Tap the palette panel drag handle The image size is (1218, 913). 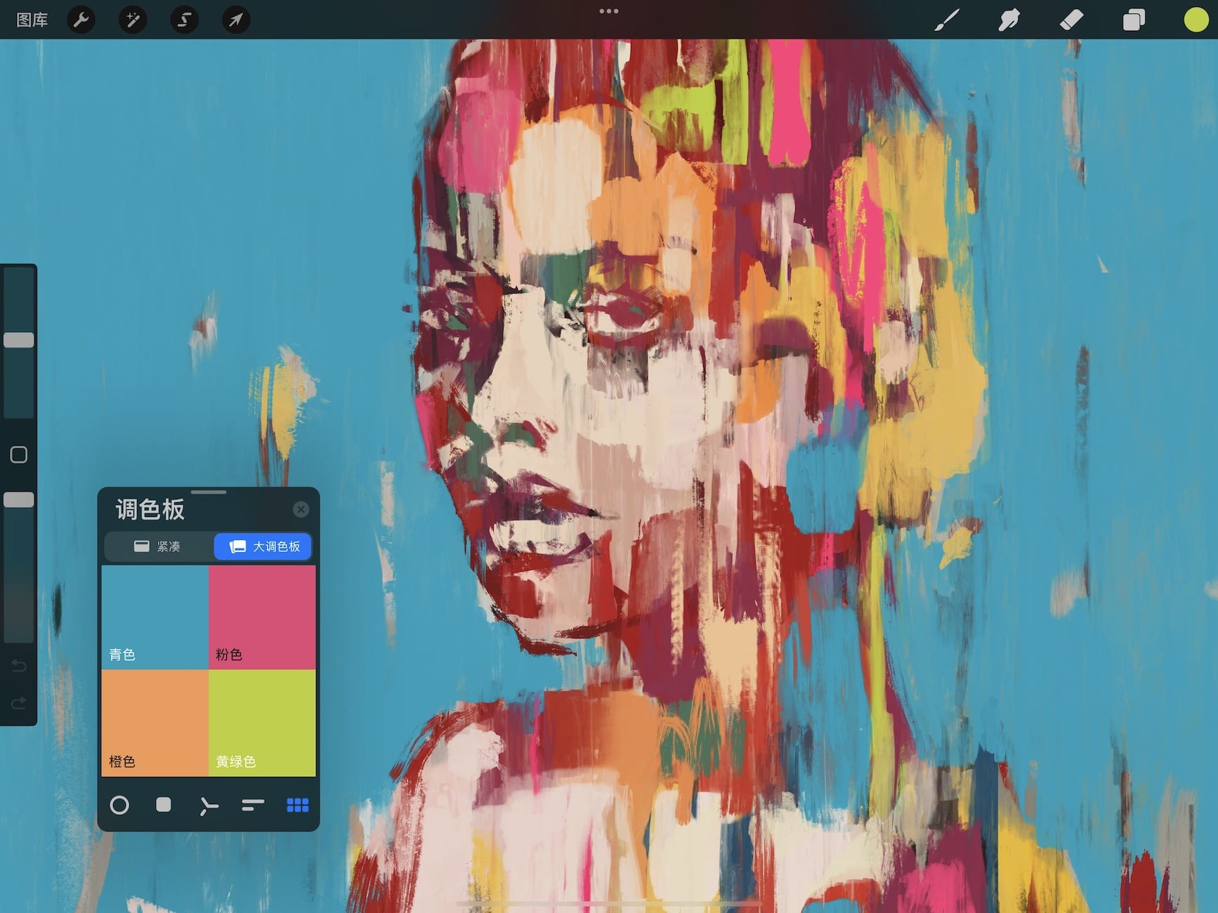(209, 492)
